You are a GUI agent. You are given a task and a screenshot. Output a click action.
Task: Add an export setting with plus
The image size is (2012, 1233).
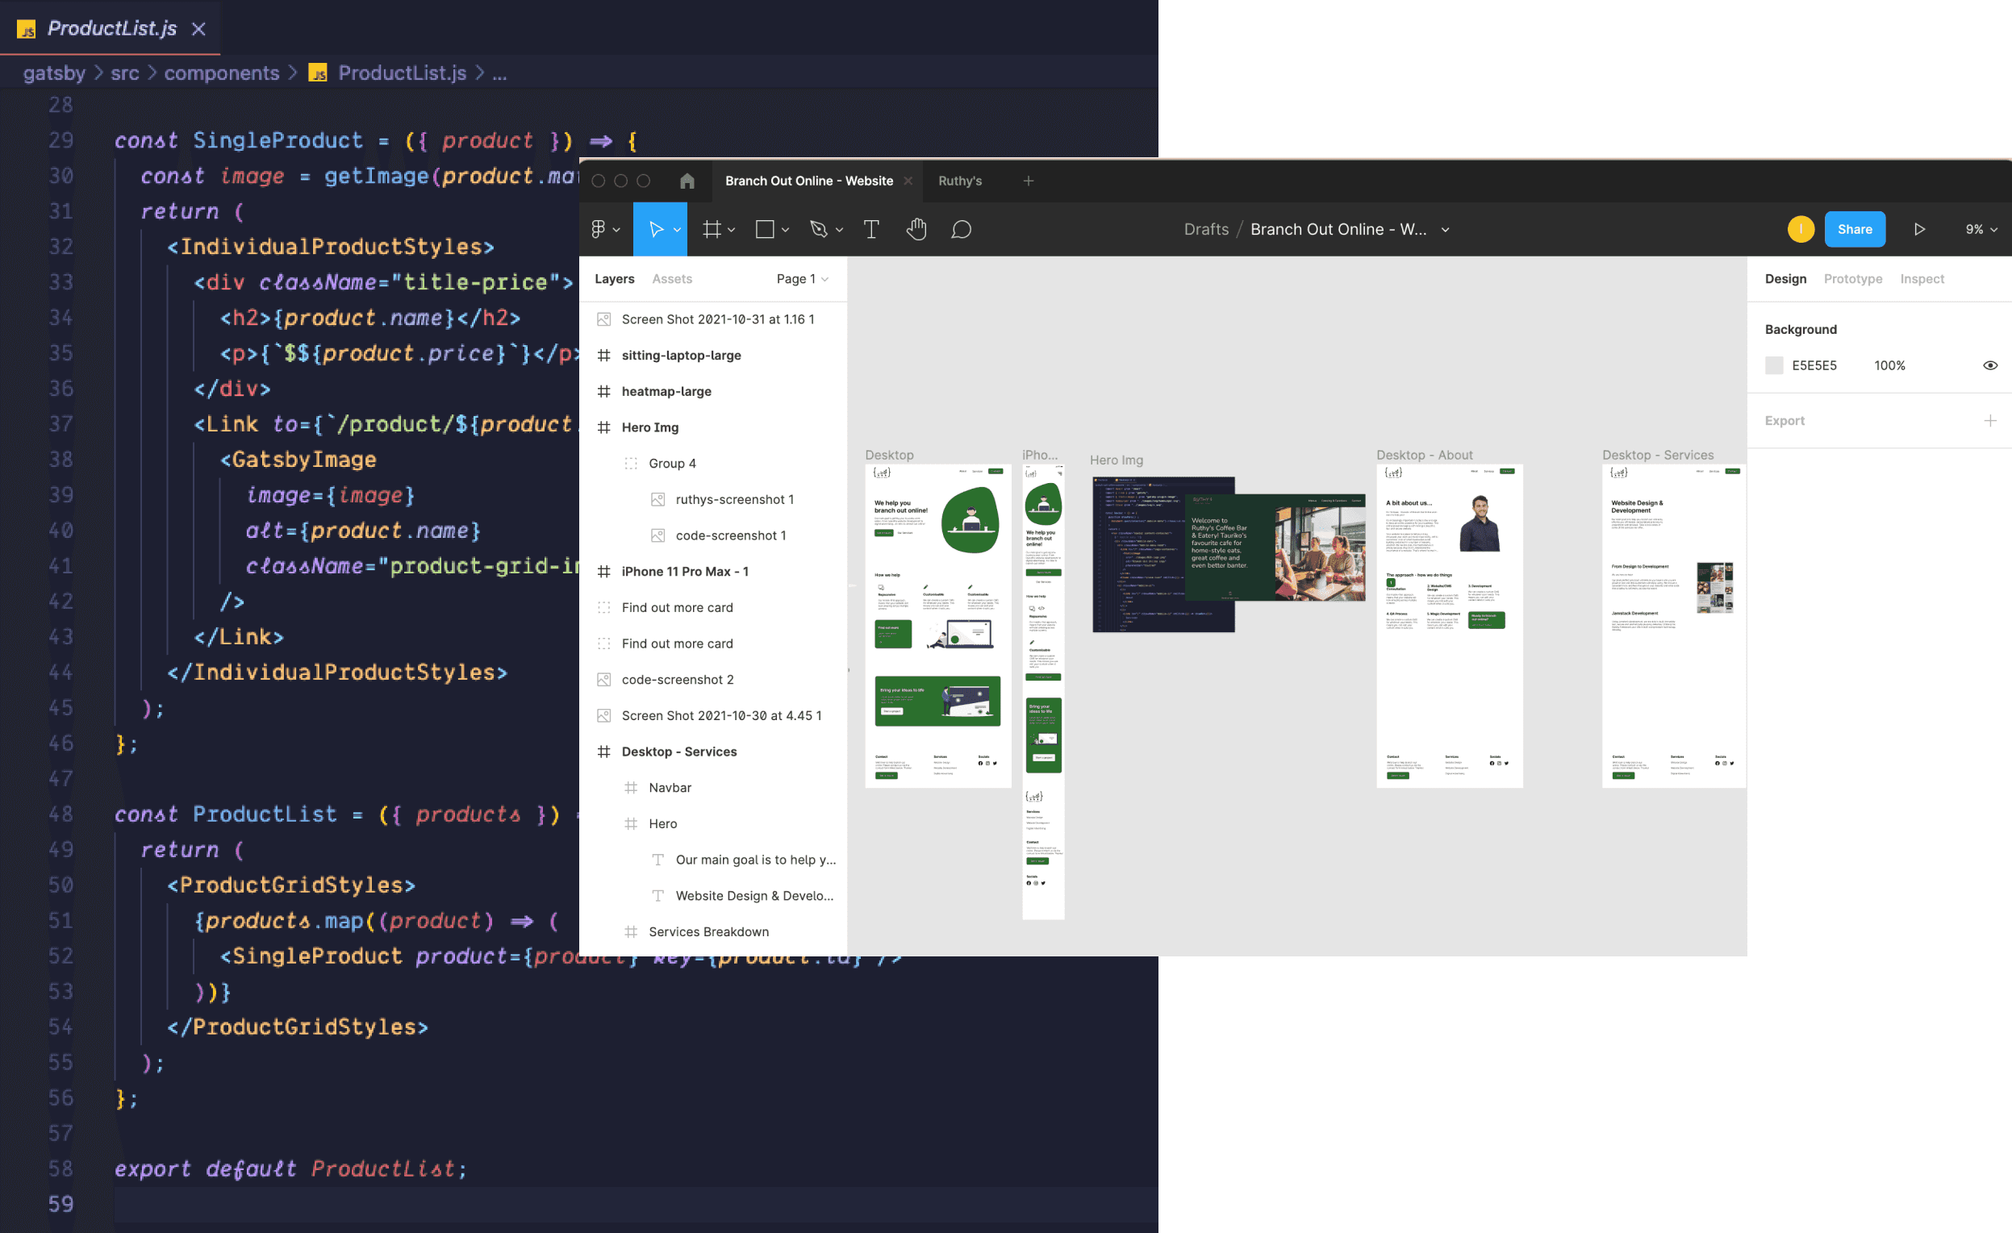click(1990, 420)
